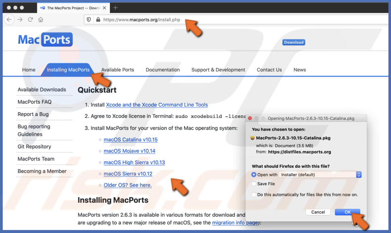
Task: Switch to the Installing MacPorts tab
Action: click(68, 70)
